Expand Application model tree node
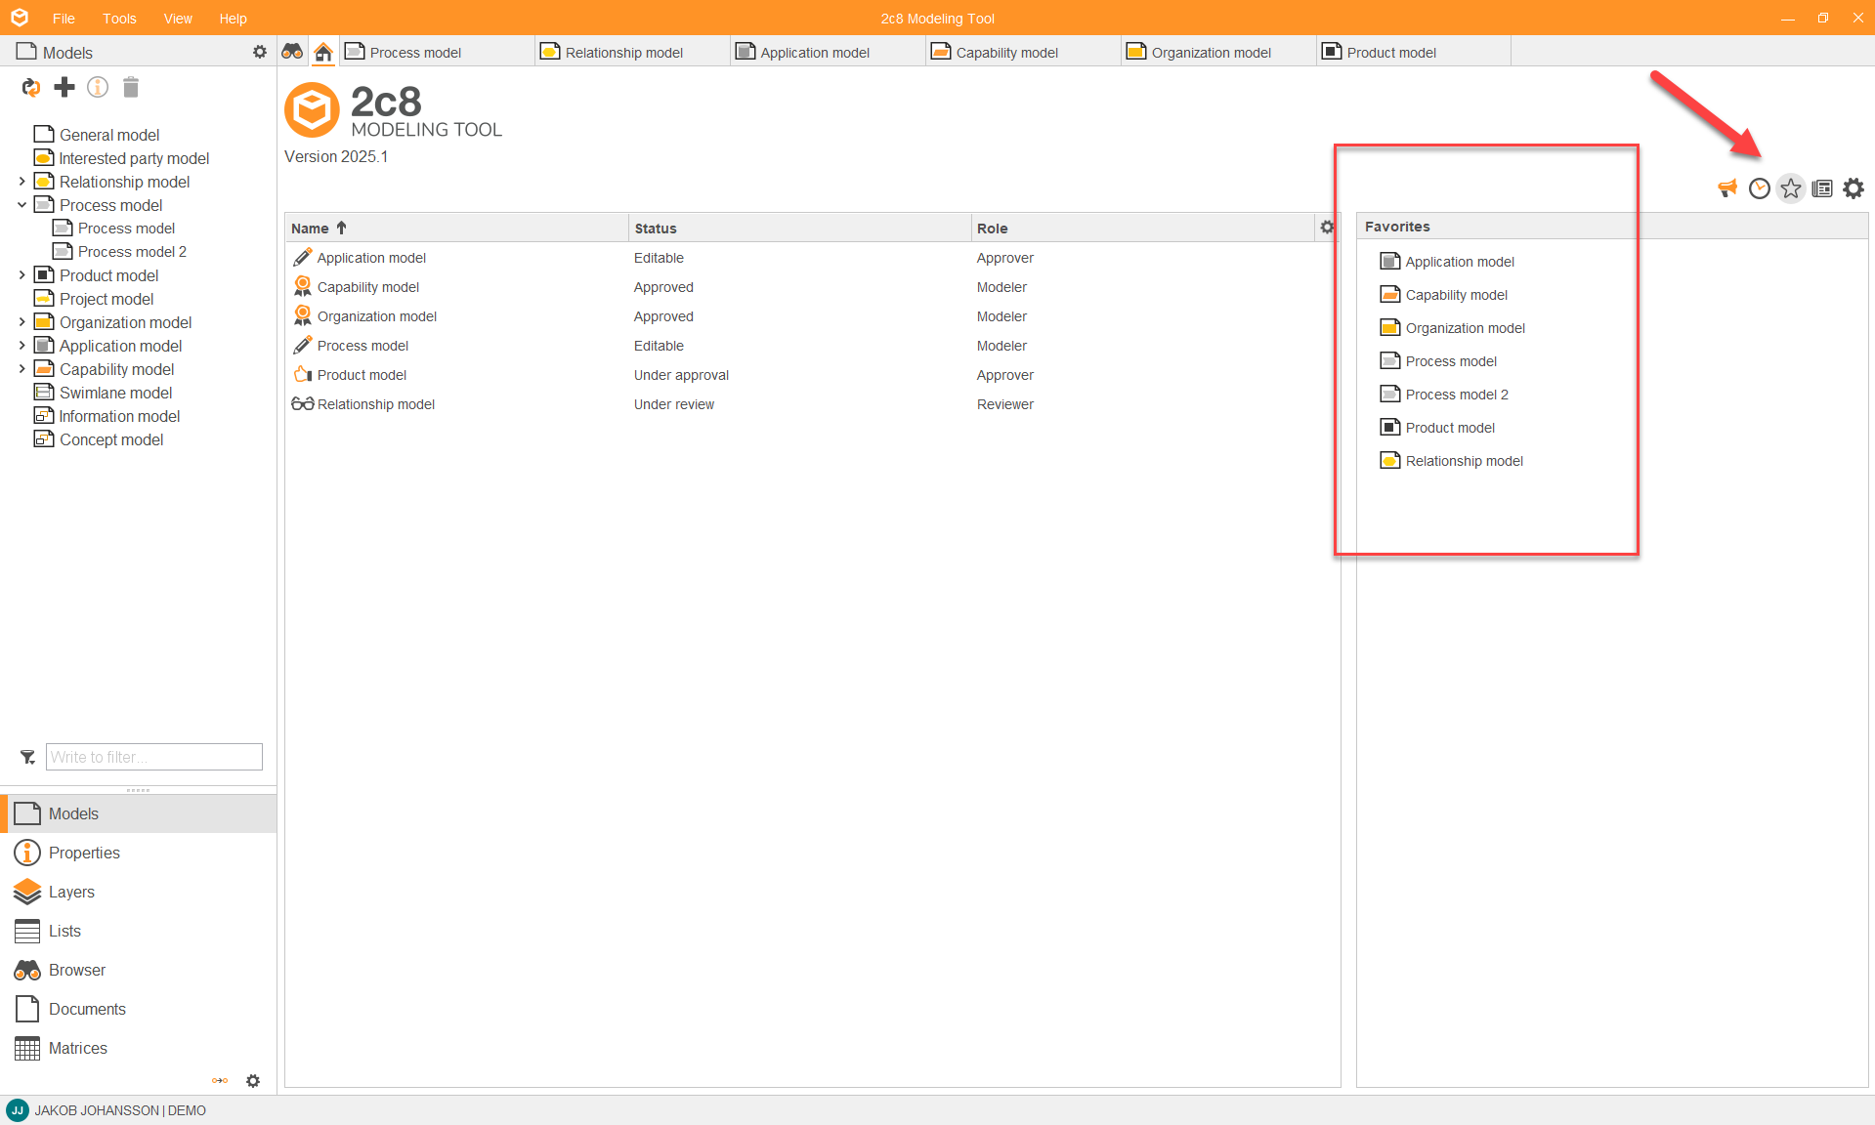 pyautogui.click(x=21, y=346)
